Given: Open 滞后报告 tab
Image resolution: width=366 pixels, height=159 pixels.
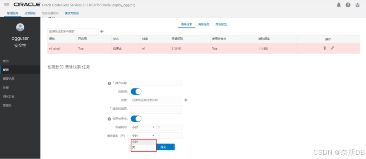Looking at the screenshot, I should (221, 24).
